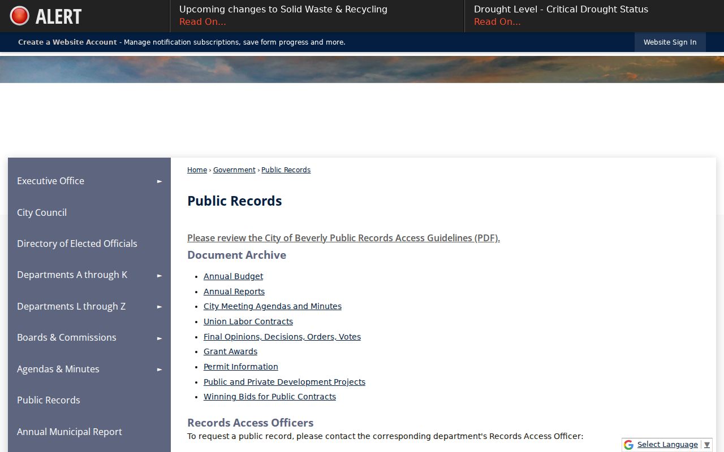Click the Website Sign In button

pos(670,42)
